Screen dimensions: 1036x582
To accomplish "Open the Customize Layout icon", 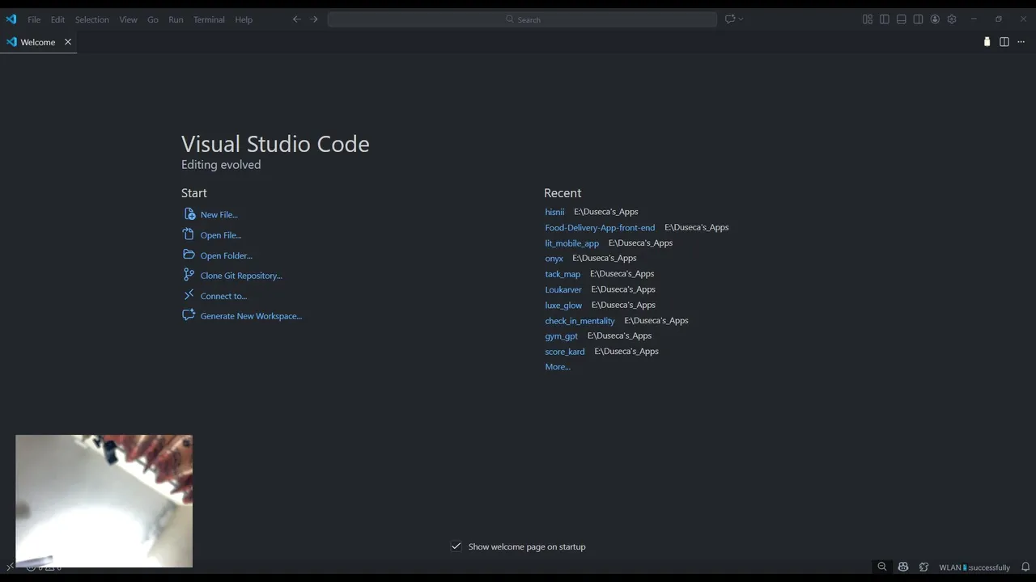I will [x=868, y=19].
